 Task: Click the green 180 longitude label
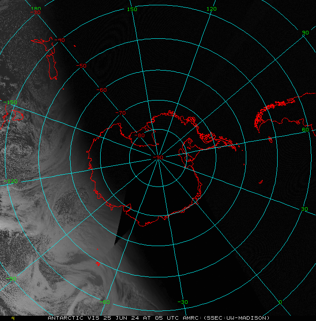(36, 8)
